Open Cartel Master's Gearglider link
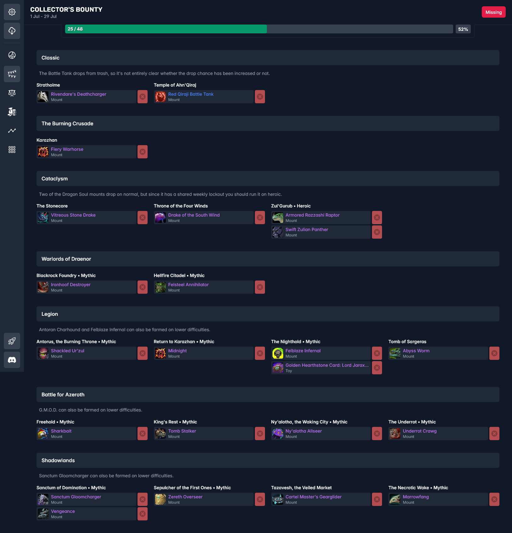This screenshot has width=512, height=533. [313, 497]
